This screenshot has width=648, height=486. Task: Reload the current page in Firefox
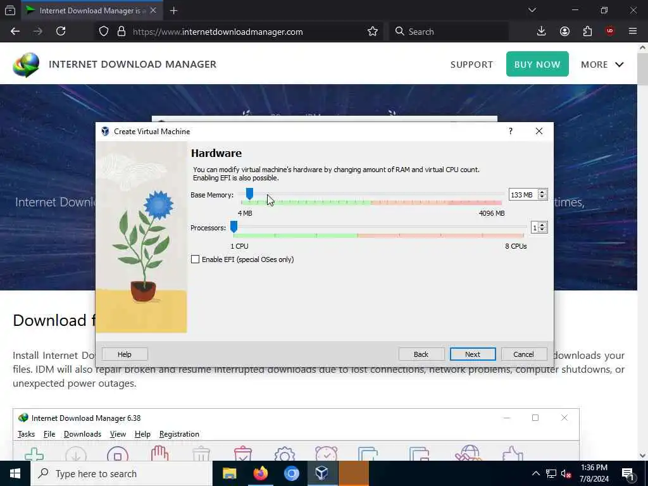coord(61,32)
